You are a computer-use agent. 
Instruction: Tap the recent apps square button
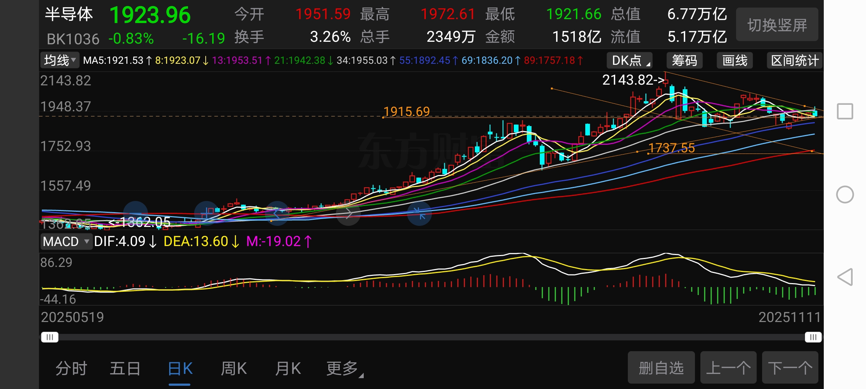[x=845, y=111]
